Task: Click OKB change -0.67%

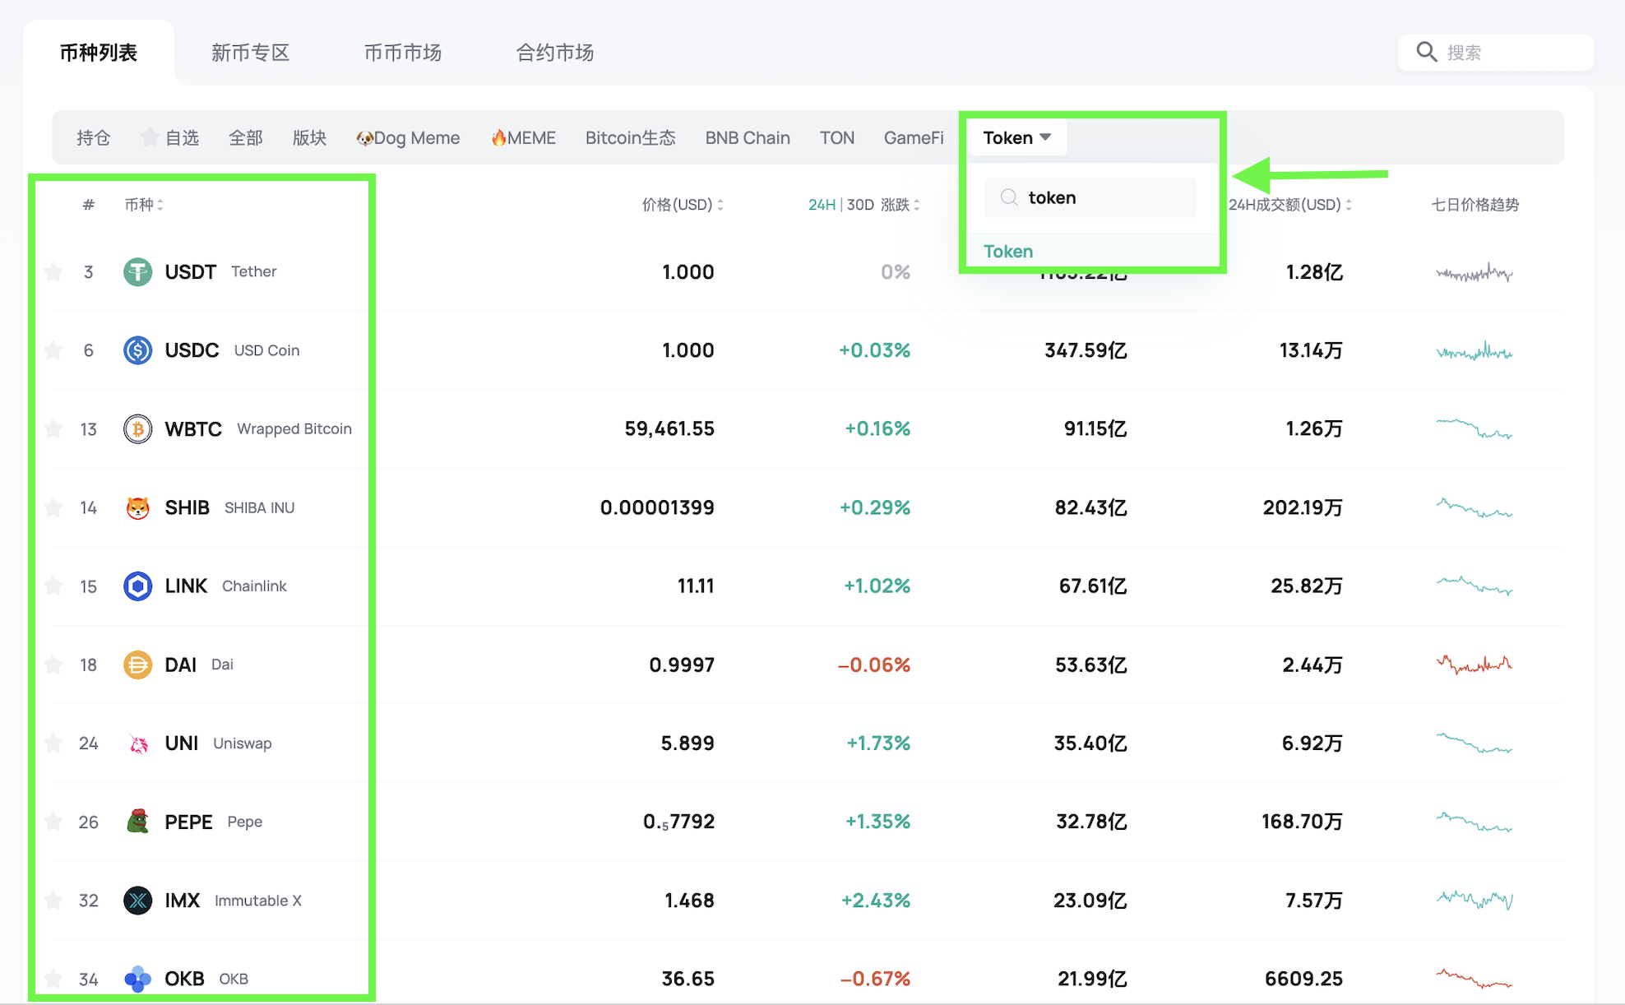Action: pos(876,979)
